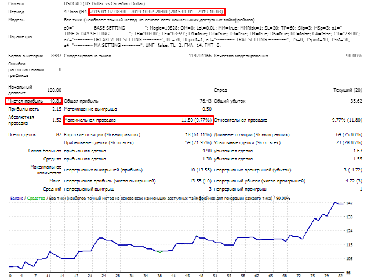Select the net profit value 40.81
The height and width of the screenshot is (278, 371).
(x=56, y=101)
